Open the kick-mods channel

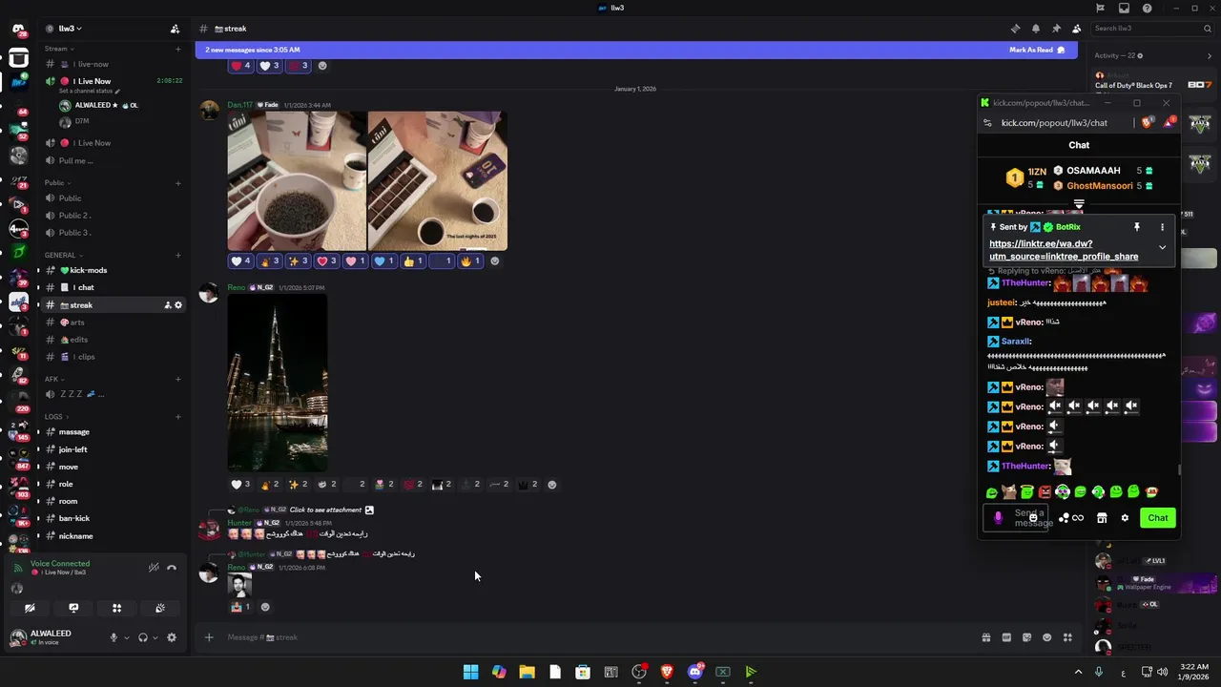click(x=113, y=270)
